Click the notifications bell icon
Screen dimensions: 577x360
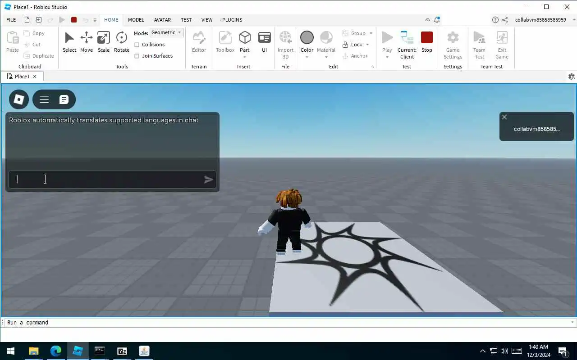click(437, 20)
